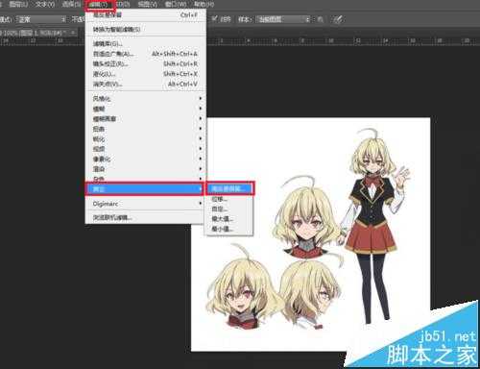480x369 pixels.
Task: Expand the 模糊 Blur submenu
Action: pos(146,109)
